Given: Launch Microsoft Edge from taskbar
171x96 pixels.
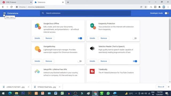Looking at the screenshot, I should (x=10, y=93).
